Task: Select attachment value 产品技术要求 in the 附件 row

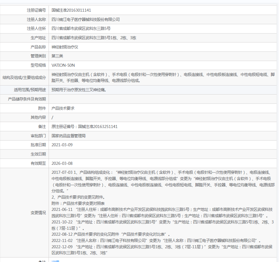Action: coord(63,108)
